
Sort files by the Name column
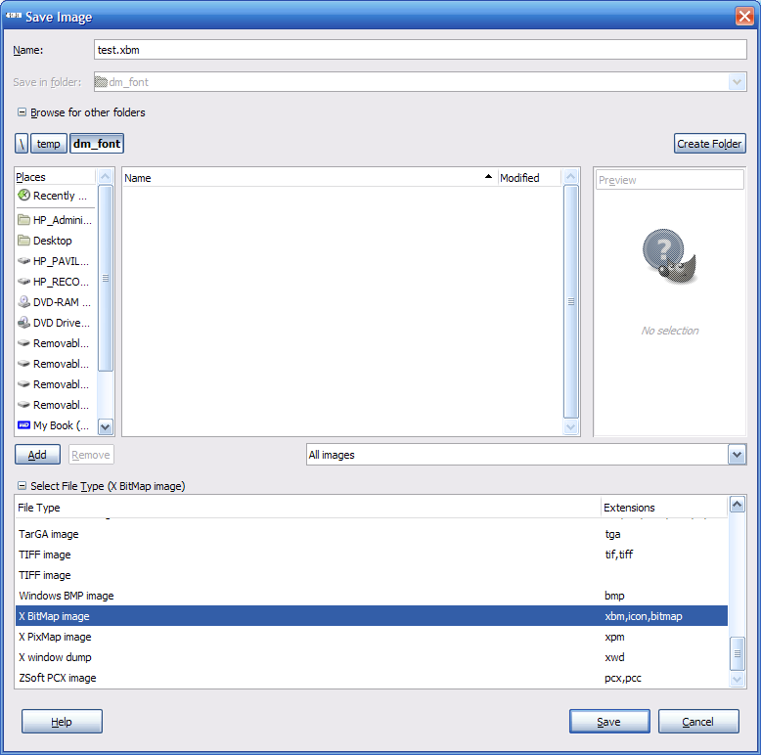(310, 178)
